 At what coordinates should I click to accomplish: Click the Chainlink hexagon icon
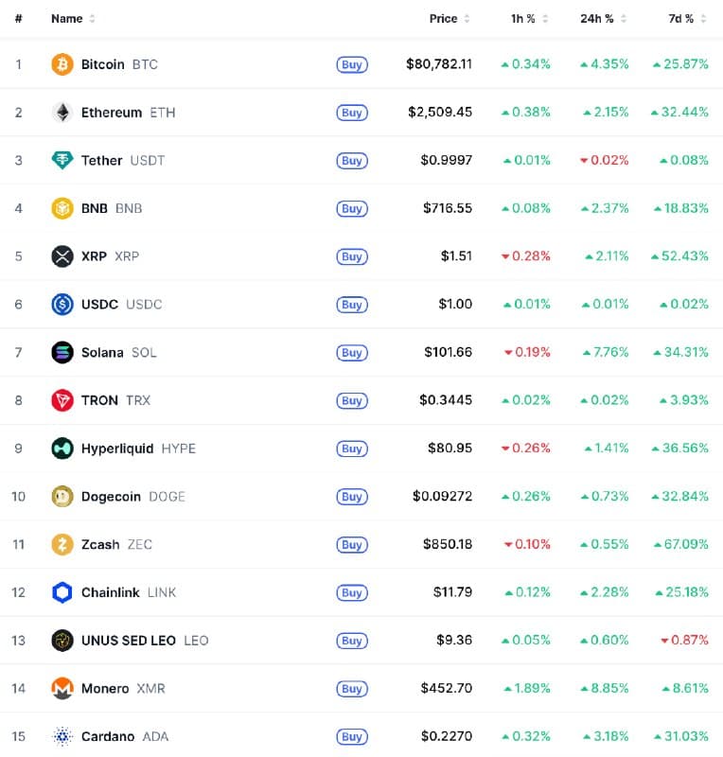point(62,592)
